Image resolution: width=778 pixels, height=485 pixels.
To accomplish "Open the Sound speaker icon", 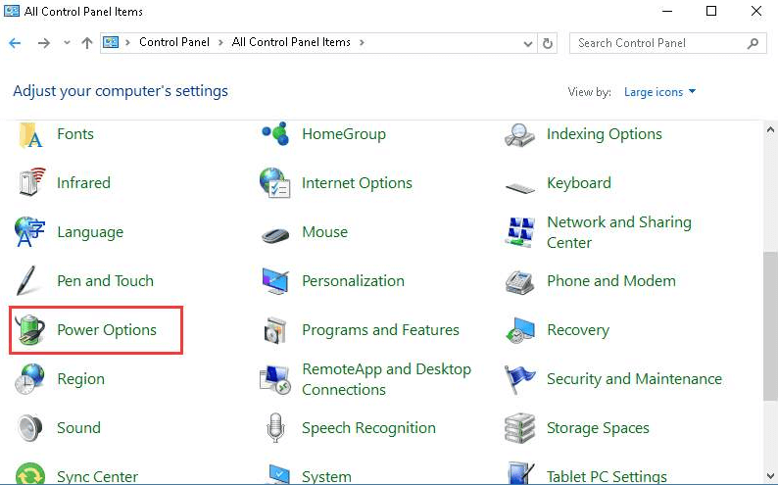I will pos(30,427).
